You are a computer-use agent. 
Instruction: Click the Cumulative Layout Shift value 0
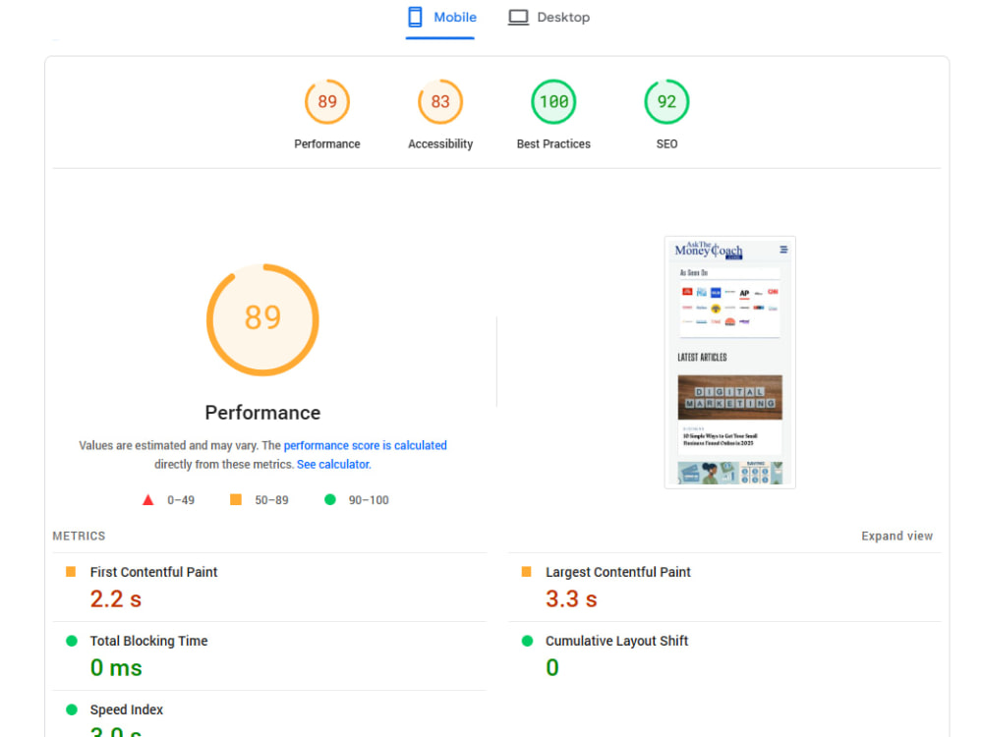(552, 667)
